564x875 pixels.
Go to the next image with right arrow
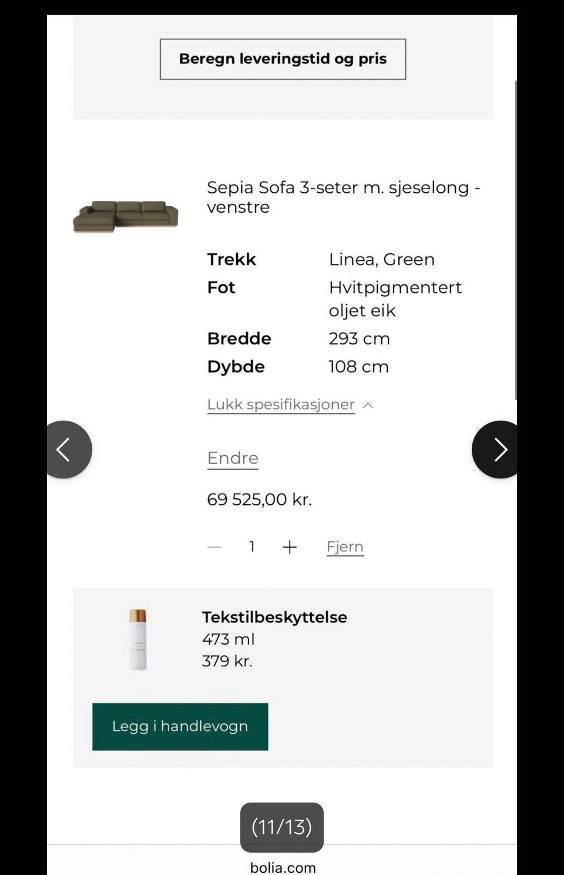497,450
